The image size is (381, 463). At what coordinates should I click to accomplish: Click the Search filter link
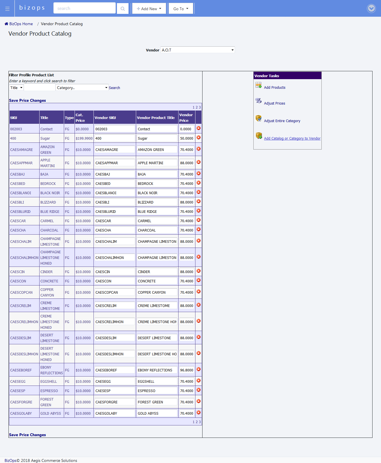114,88
